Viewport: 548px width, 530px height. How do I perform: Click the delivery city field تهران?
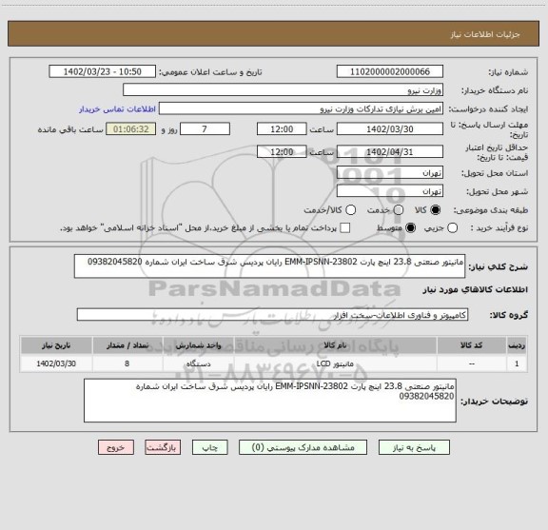point(390,191)
